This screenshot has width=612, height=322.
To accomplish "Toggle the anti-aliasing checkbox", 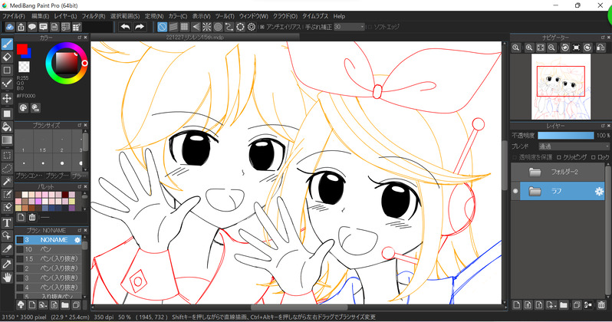I will (262, 27).
